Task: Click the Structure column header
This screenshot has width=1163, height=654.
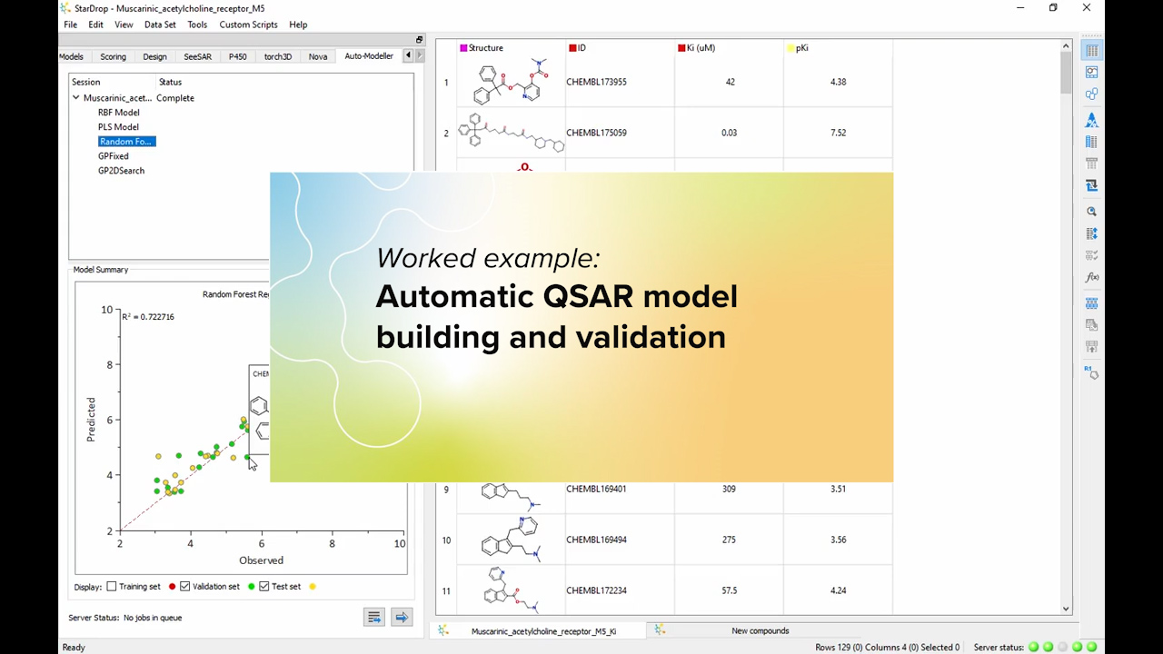Action: click(511, 48)
